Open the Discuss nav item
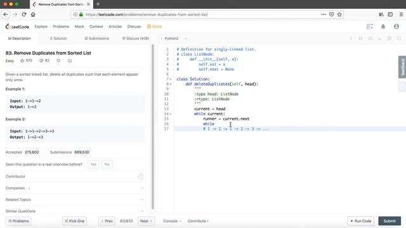The height and width of the screenshot is (228, 406). point(134,27)
